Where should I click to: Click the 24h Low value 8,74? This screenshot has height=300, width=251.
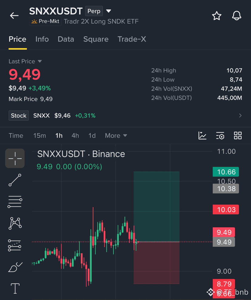pos(236,79)
